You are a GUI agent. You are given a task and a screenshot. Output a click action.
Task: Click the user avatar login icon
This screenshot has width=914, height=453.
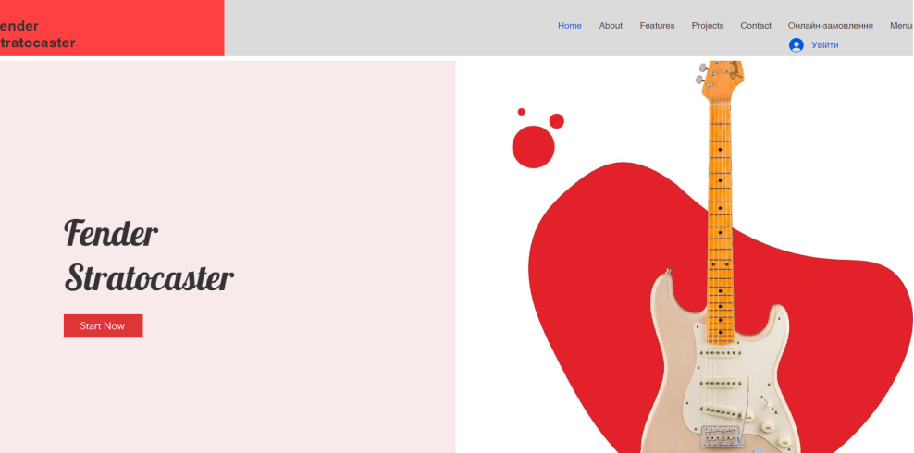click(796, 44)
